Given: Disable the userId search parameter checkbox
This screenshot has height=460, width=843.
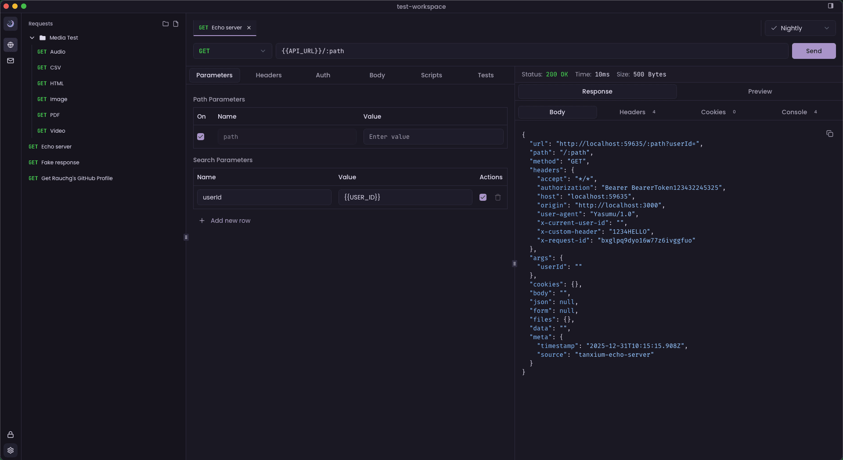Looking at the screenshot, I should click(483, 197).
